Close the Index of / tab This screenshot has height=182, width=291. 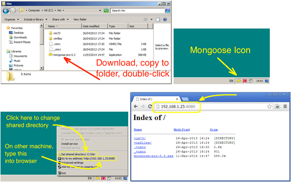pyautogui.click(x=177, y=99)
